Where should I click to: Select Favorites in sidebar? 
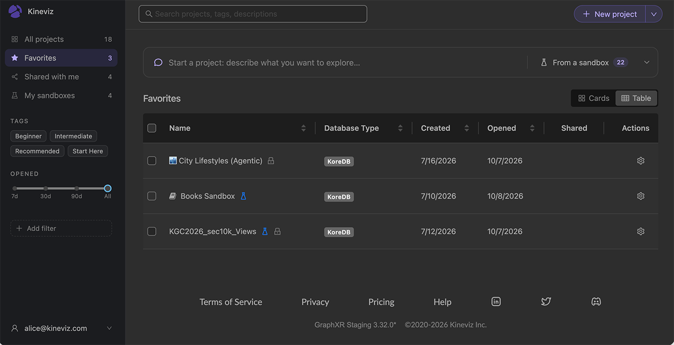pyautogui.click(x=61, y=58)
